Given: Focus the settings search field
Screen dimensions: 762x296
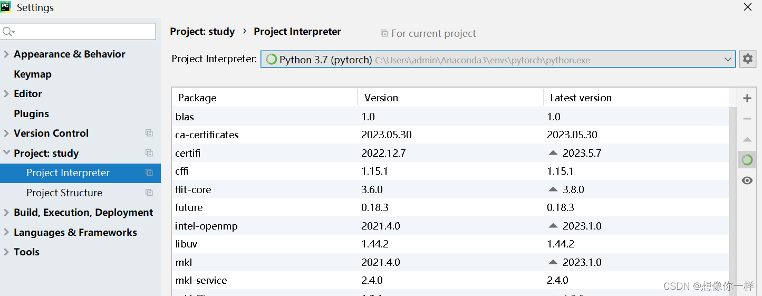Looking at the screenshot, I should tap(84, 32).
